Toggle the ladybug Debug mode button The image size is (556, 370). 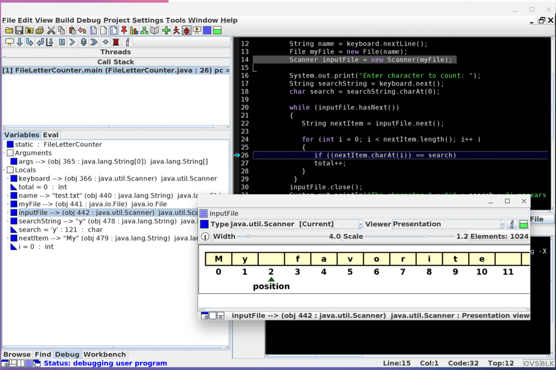coord(187,30)
